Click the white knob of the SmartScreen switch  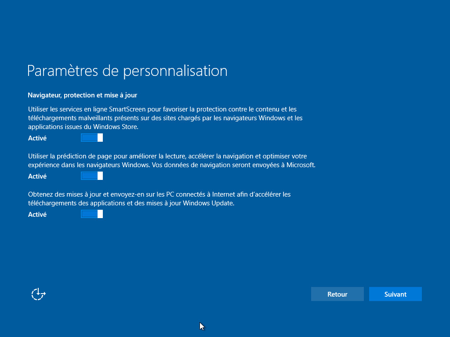[x=100, y=138]
